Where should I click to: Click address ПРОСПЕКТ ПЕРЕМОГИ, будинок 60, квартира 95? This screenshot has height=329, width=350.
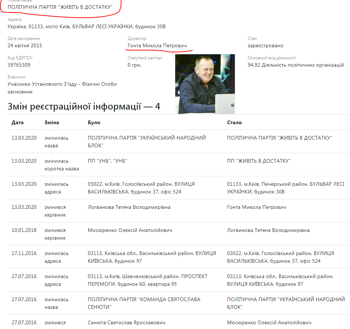pyautogui.click(x=148, y=280)
